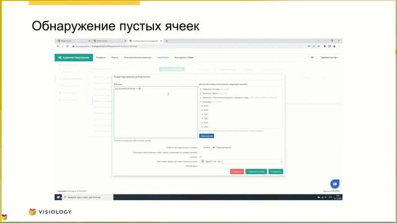Open the Основные navigation item
The height and width of the screenshot is (223, 397).
click(100, 58)
